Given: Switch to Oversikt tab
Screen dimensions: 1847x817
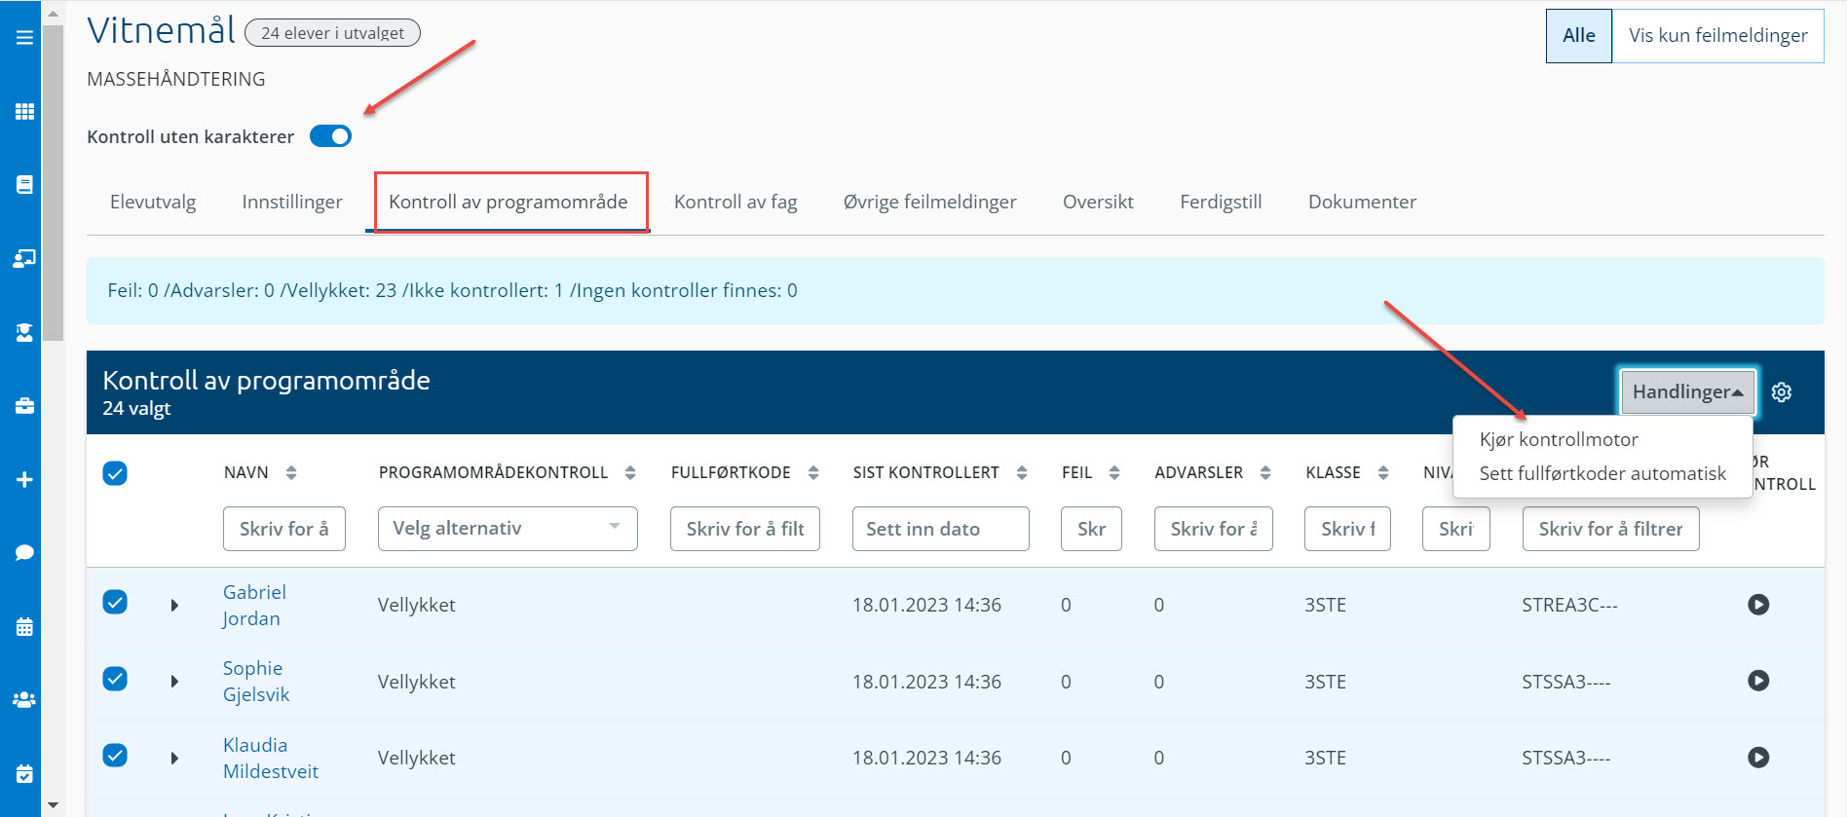Looking at the screenshot, I should tap(1098, 202).
